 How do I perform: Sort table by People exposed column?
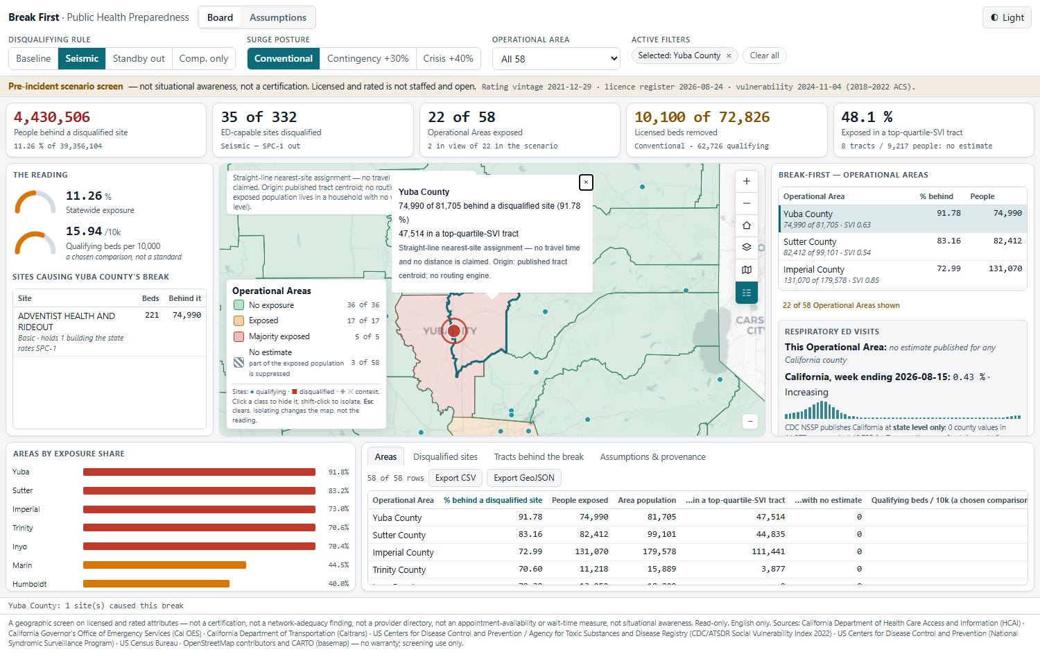click(580, 500)
